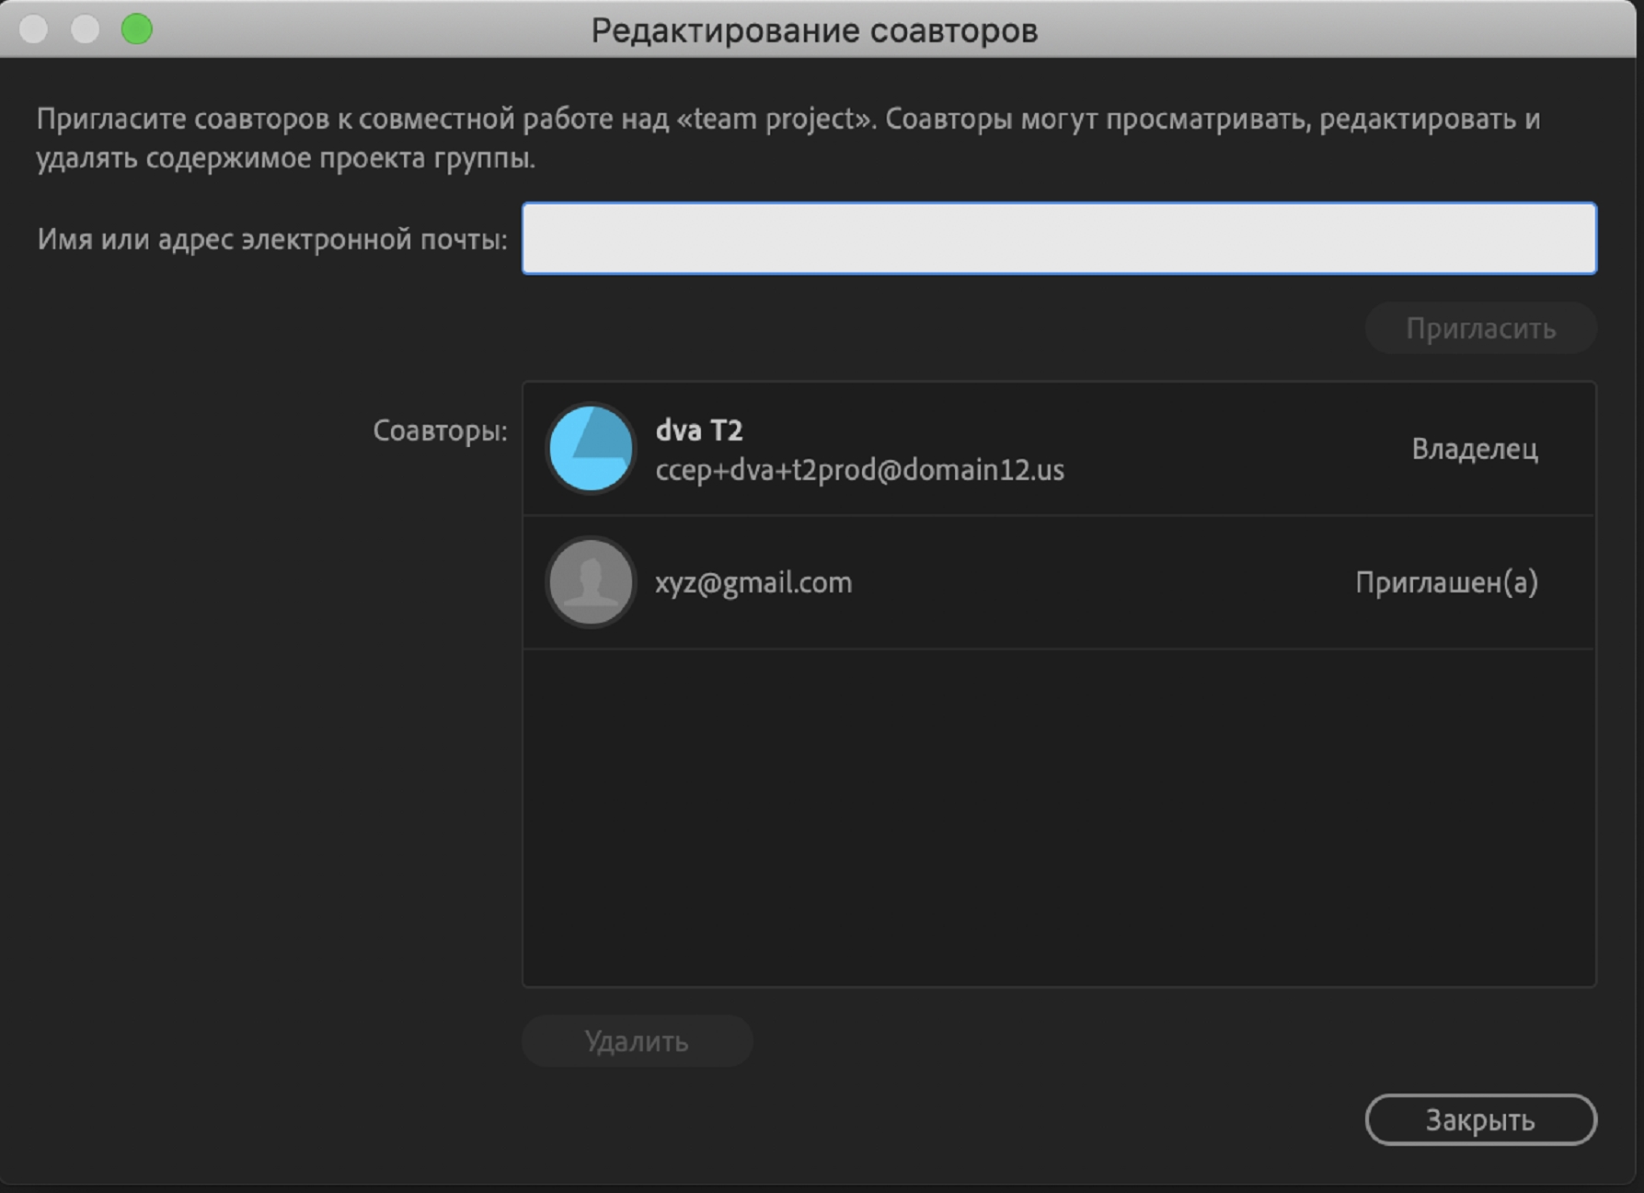Click the Редактирование соавторов title bar
Screen dimensions: 1644x1193
(813, 30)
